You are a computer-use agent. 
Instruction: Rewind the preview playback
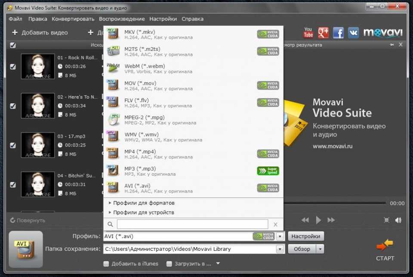click(x=305, y=220)
